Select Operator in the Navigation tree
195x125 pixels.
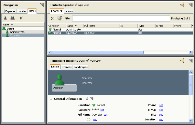[15, 35]
